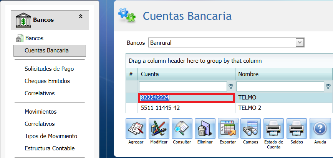333x158 pixels.
Task: Open Tipos de Movimiento
Action: [51, 136]
